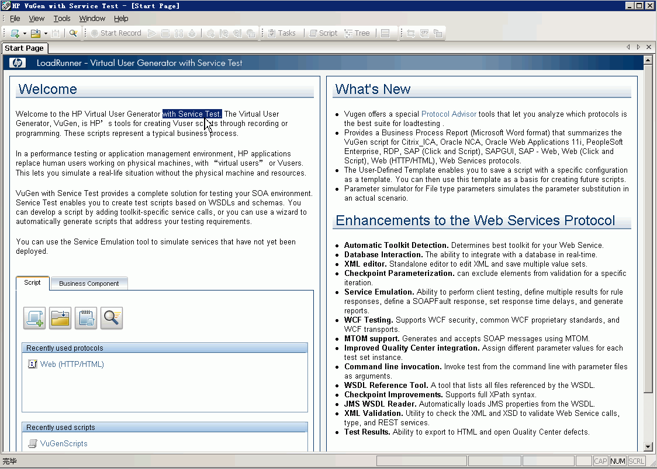The height and width of the screenshot is (469, 657).
Task: Open the View menu
Action: tap(36, 19)
